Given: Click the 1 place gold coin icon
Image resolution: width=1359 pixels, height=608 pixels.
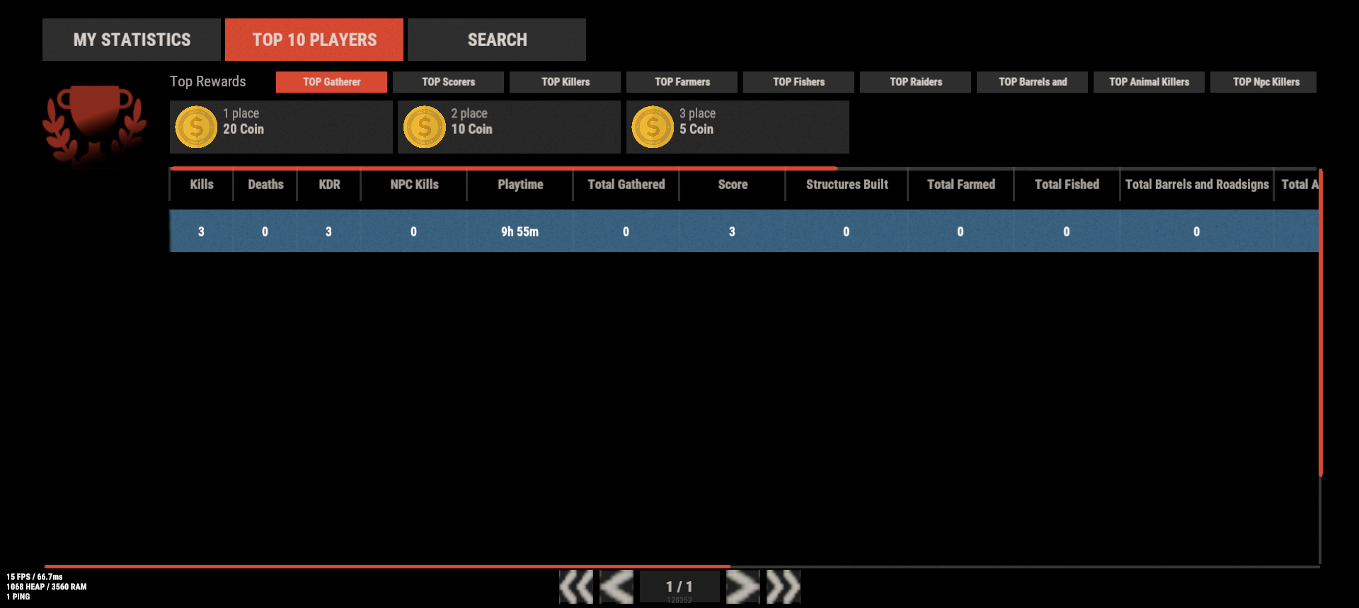Looking at the screenshot, I should click(196, 127).
